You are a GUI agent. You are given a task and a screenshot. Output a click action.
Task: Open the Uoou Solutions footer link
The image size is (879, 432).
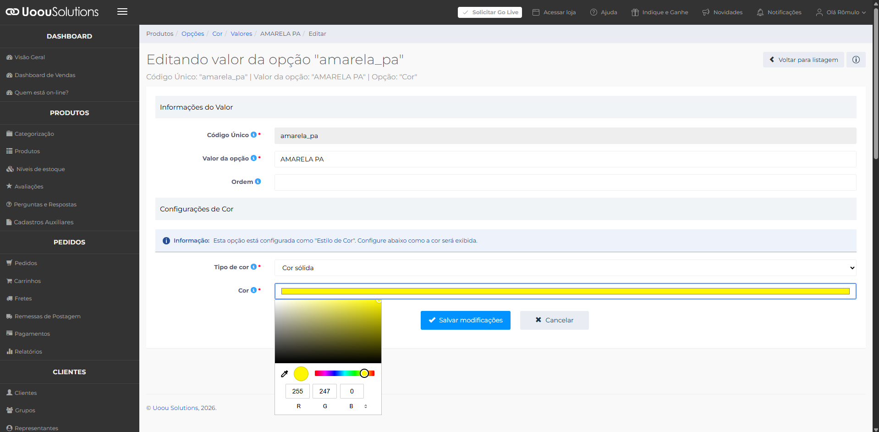tap(176, 408)
